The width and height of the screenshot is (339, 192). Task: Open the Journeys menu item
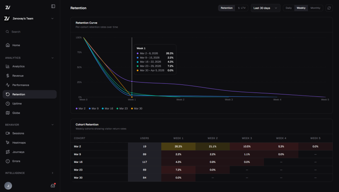pyautogui.click(x=18, y=152)
